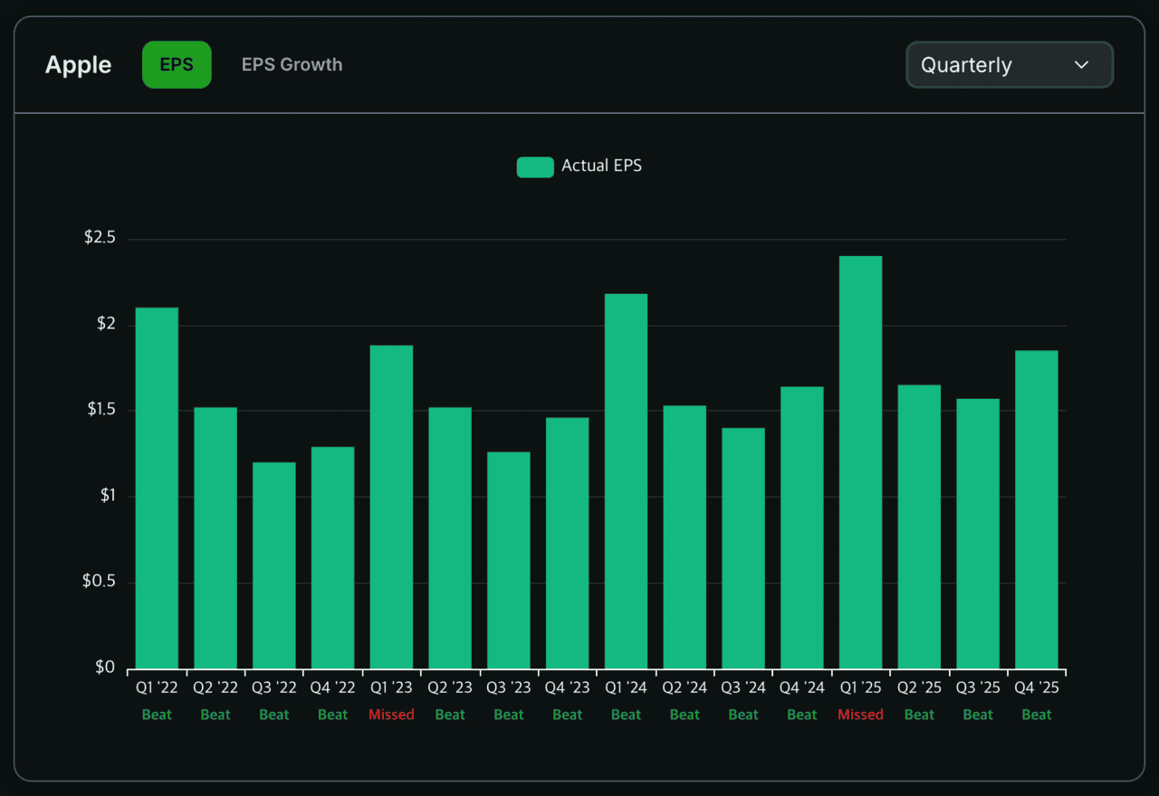This screenshot has height=796, width=1159.
Task: Click the Apple company title
Action: 78,64
